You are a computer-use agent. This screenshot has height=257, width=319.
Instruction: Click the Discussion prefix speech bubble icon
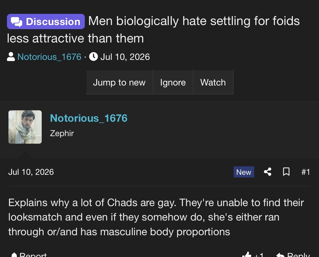coord(16,22)
